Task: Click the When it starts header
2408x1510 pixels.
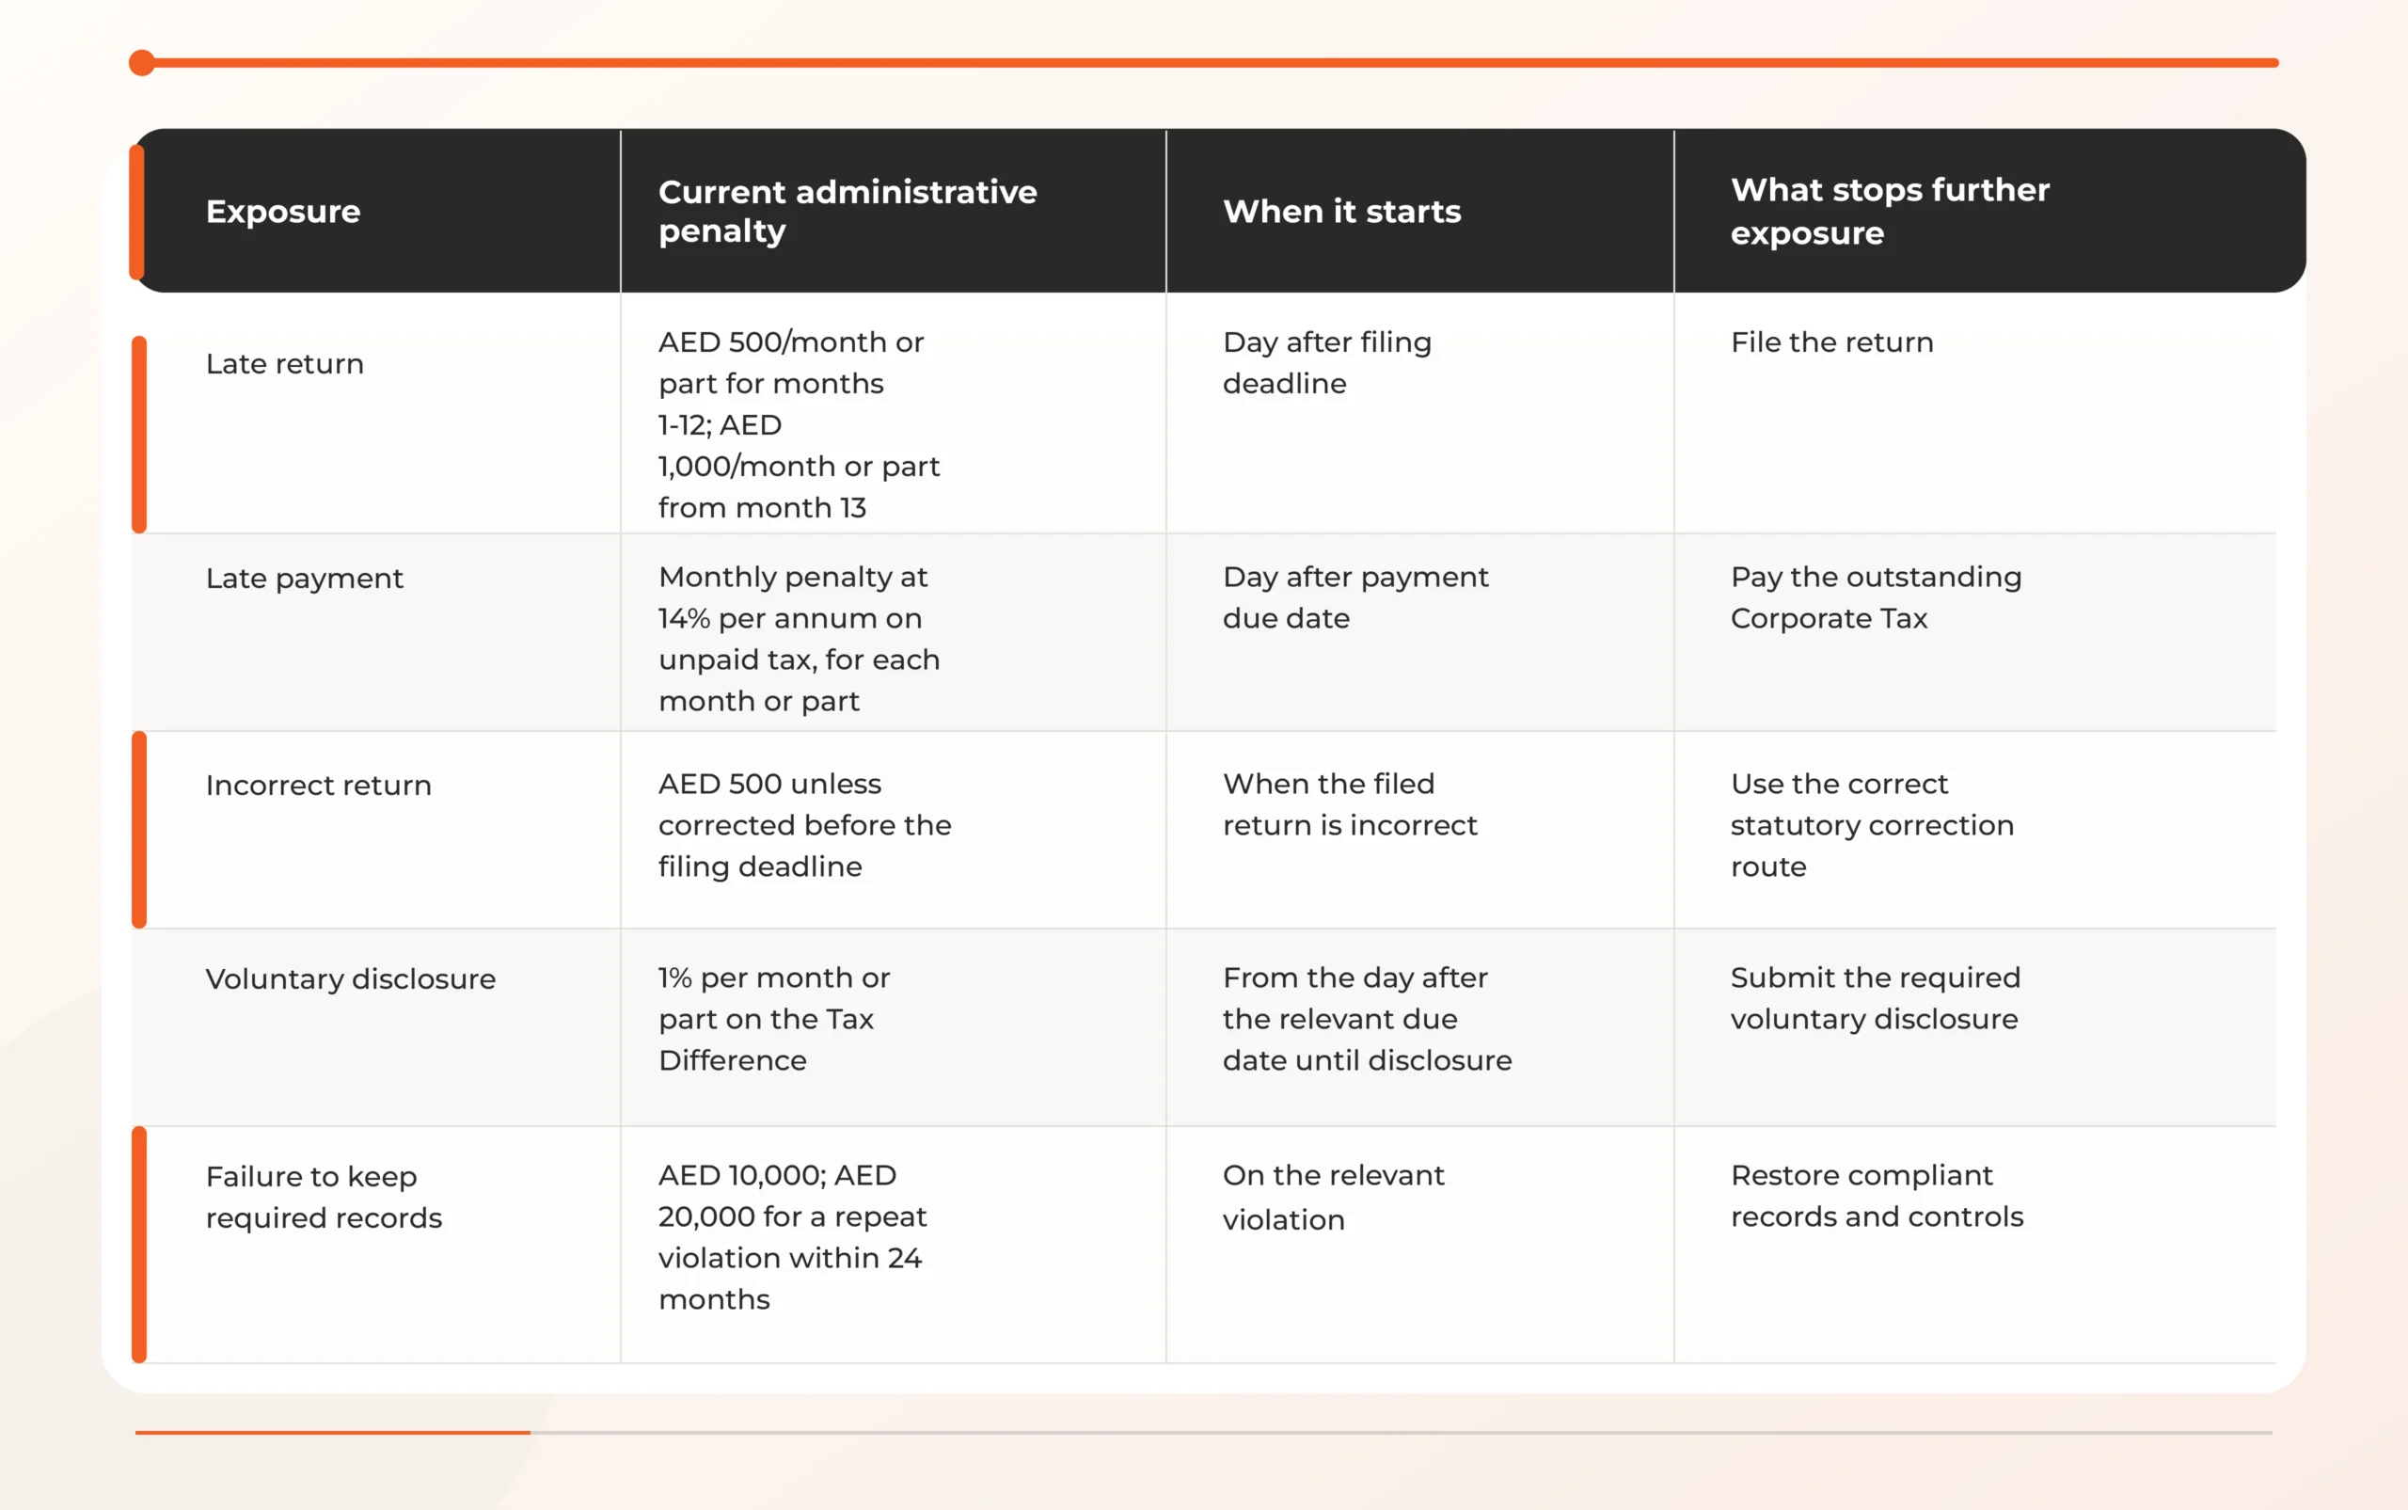Action: click(1341, 211)
